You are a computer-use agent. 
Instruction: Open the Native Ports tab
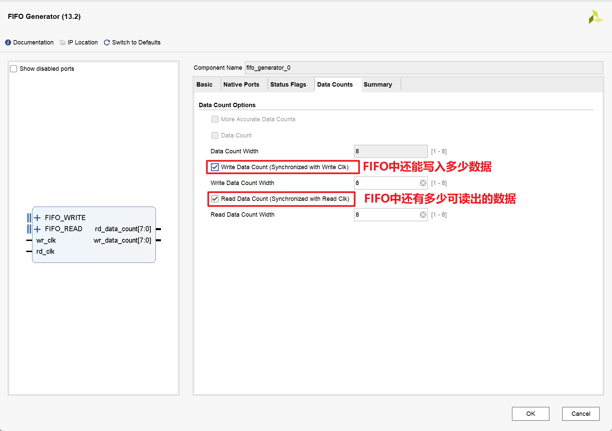241,85
